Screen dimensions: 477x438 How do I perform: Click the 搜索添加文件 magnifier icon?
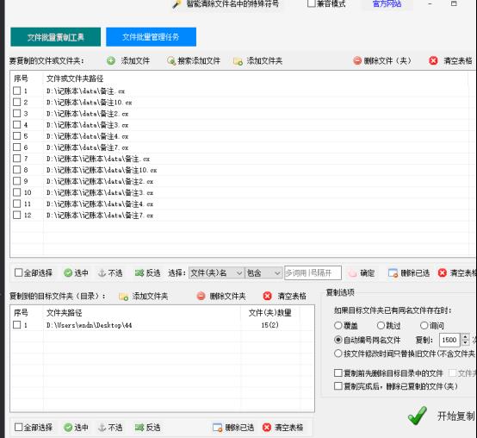coord(171,61)
